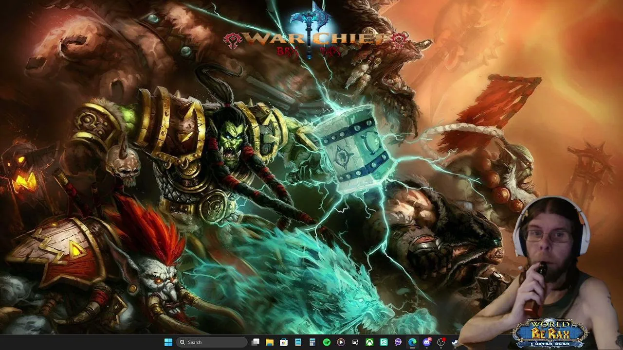Screen dimensions: 623x350
Task: Open the Media Player taskbar icon
Action: click(x=341, y=342)
